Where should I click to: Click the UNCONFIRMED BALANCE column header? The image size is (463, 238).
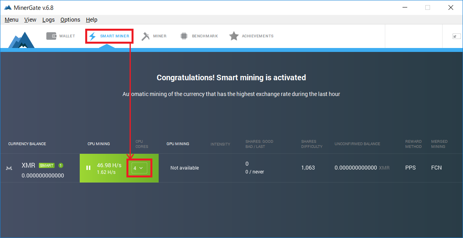357,144
